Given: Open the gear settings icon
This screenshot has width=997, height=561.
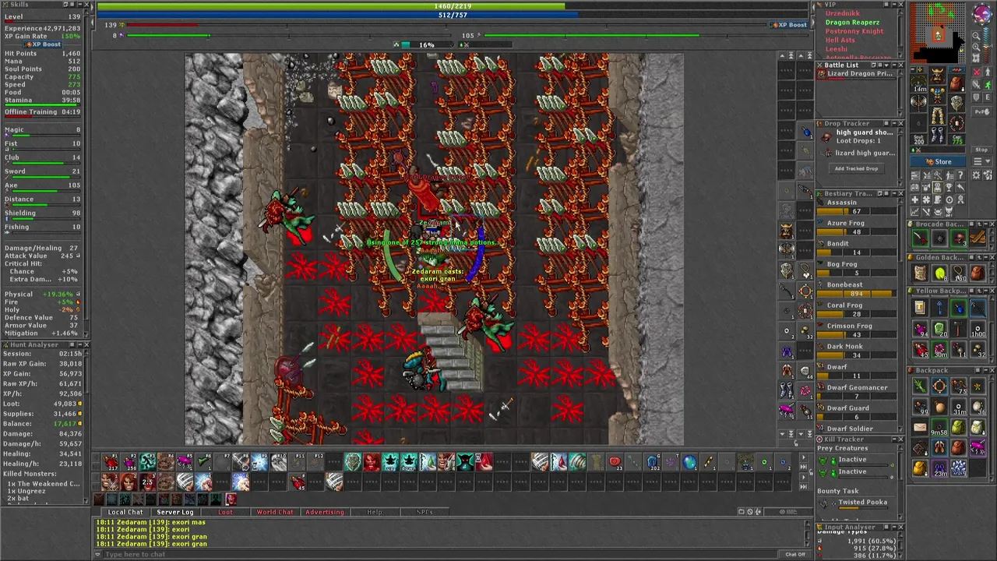Looking at the screenshot, I should click(976, 175).
